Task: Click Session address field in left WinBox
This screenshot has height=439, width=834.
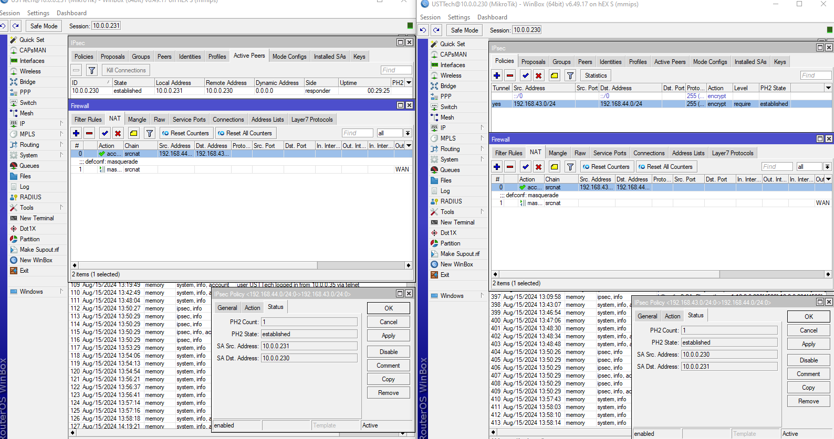Action: (x=106, y=26)
